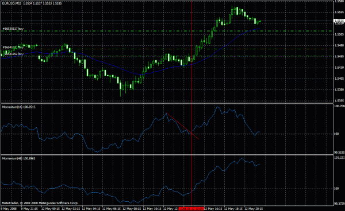Select the red trendline on Momentum(14)

(182, 126)
